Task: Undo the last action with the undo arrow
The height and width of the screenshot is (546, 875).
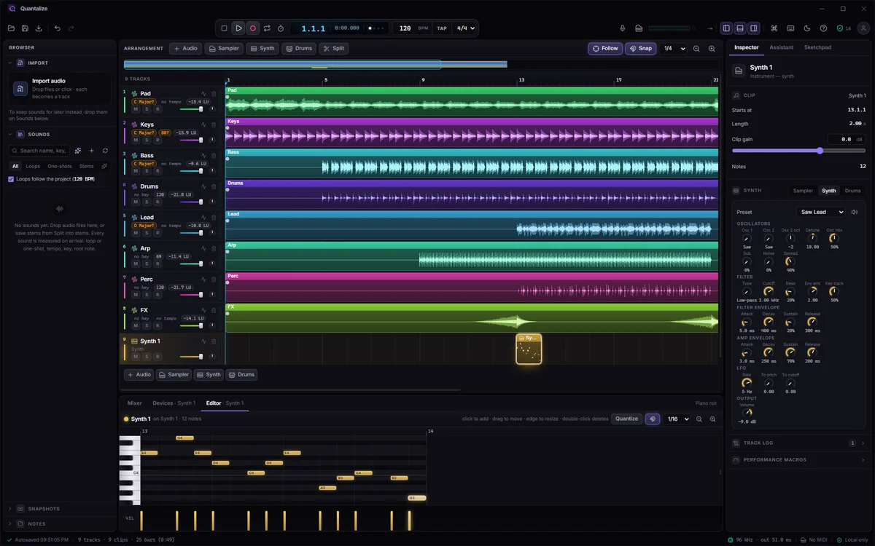Action: pyautogui.click(x=58, y=28)
